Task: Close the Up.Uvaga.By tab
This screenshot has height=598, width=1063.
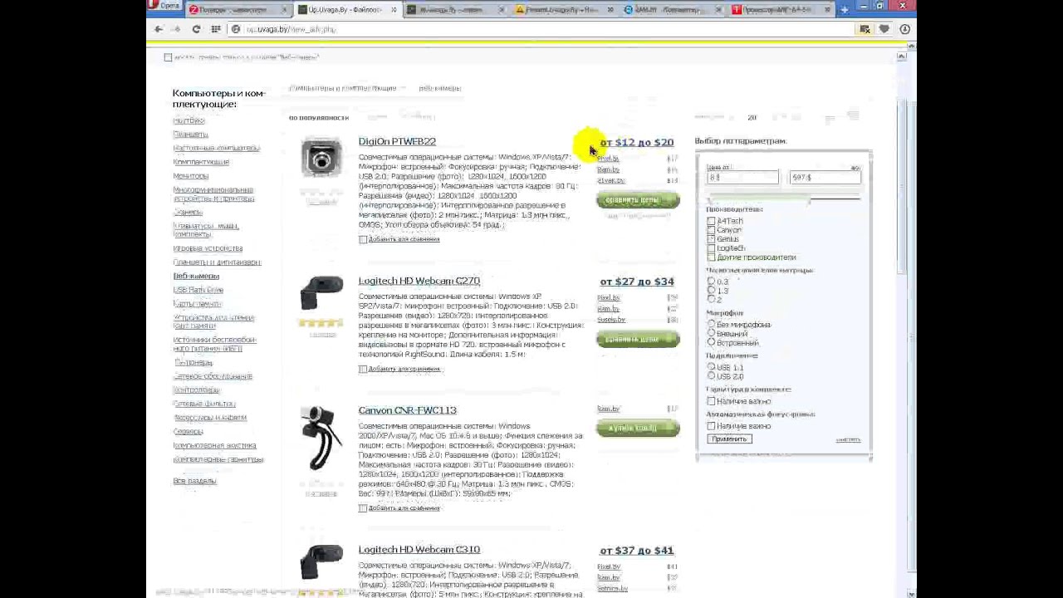Action: [392, 10]
